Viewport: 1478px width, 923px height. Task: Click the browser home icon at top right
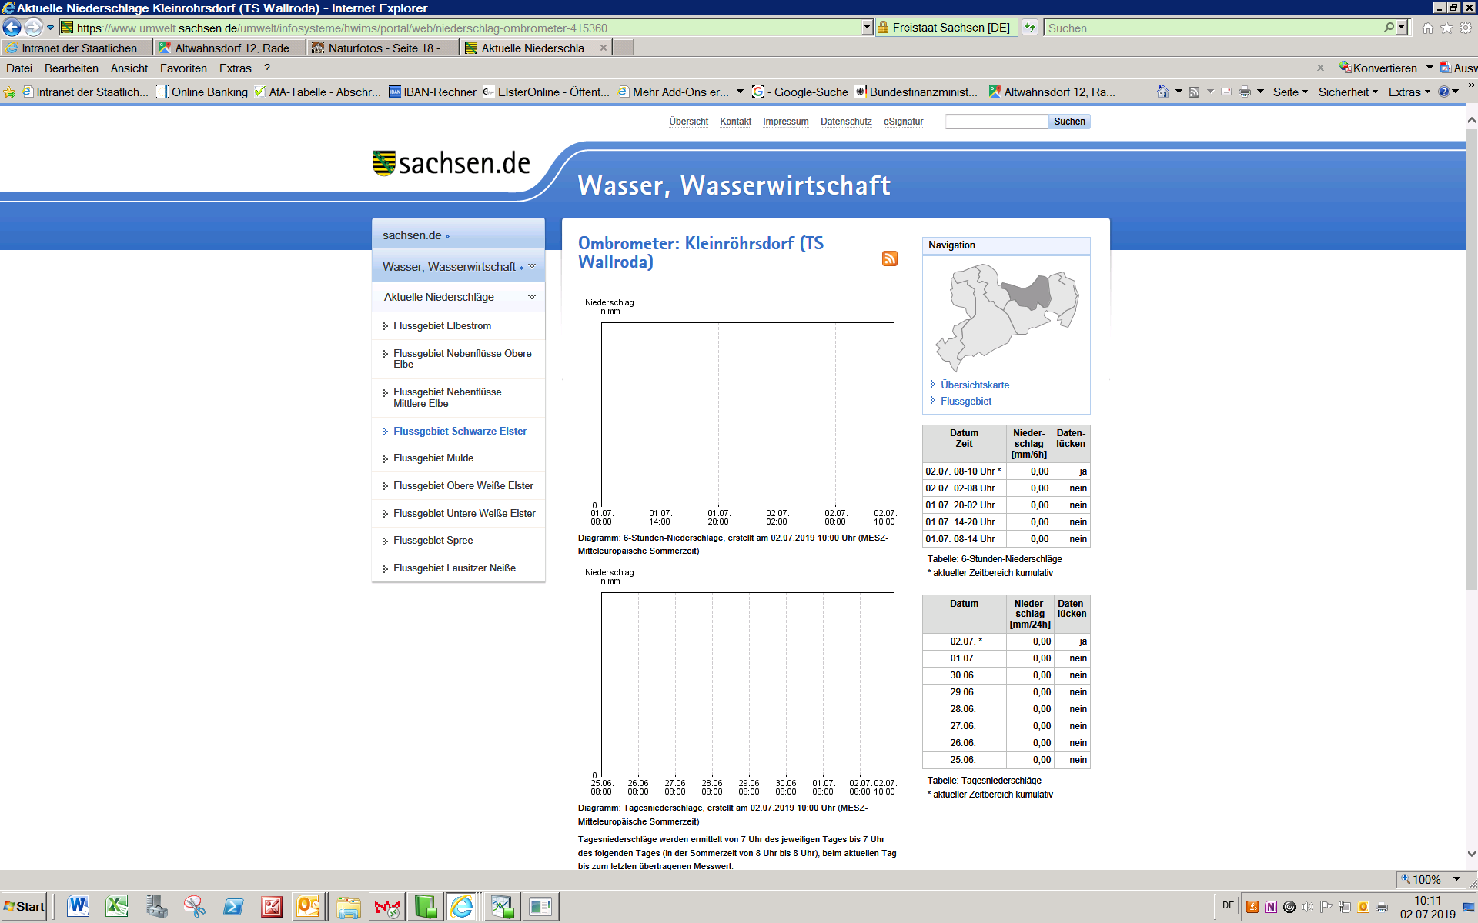[1428, 28]
